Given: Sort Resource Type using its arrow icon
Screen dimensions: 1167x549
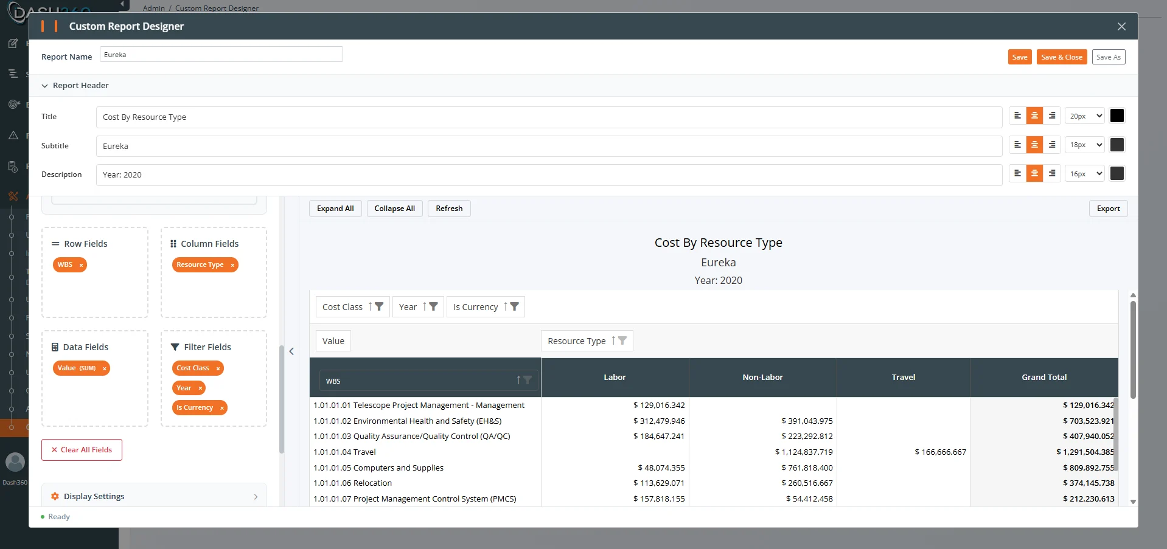Looking at the screenshot, I should 613,340.
